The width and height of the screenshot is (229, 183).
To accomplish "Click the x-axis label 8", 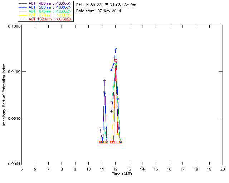I will (x=62, y=169).
